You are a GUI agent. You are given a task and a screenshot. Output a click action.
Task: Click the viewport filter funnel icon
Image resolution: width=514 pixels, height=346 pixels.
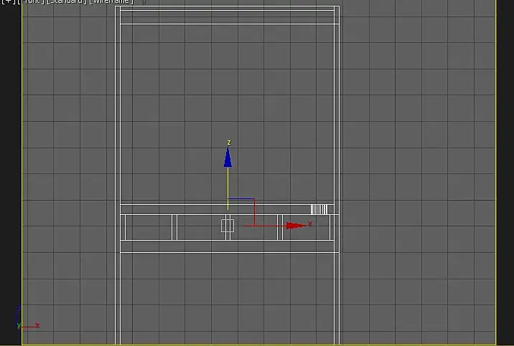[144, 1]
